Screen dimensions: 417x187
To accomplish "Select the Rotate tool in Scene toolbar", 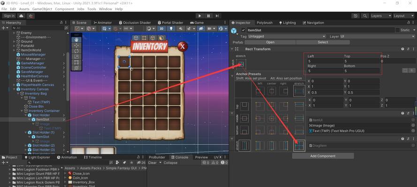I will coord(76,51).
